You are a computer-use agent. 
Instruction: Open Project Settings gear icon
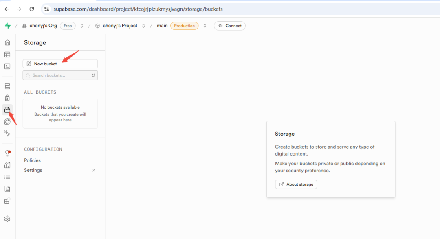pyautogui.click(x=8, y=219)
